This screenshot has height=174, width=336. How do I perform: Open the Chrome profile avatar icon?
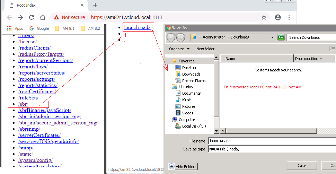click(278, 17)
